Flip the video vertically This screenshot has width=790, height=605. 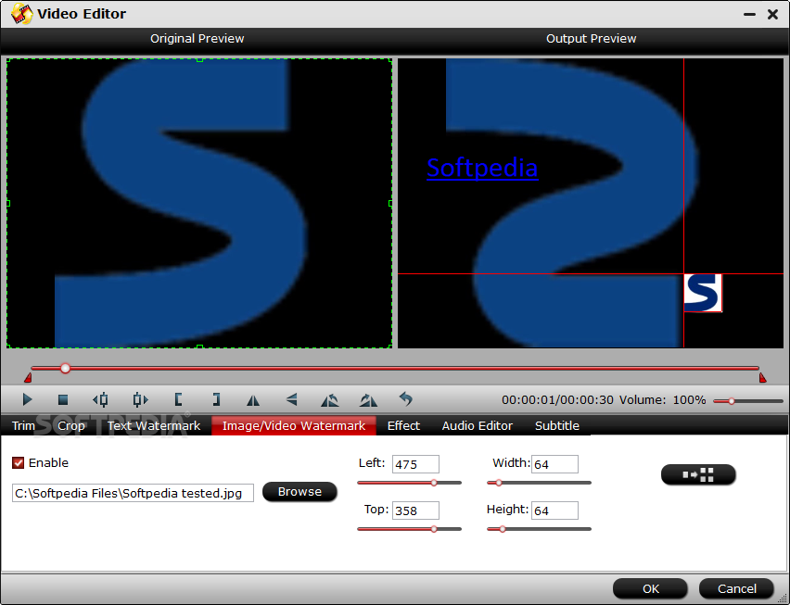pyautogui.click(x=292, y=399)
